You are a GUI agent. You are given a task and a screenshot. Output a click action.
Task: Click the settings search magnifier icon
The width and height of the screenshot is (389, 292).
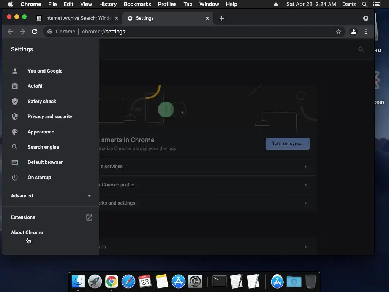click(361, 49)
